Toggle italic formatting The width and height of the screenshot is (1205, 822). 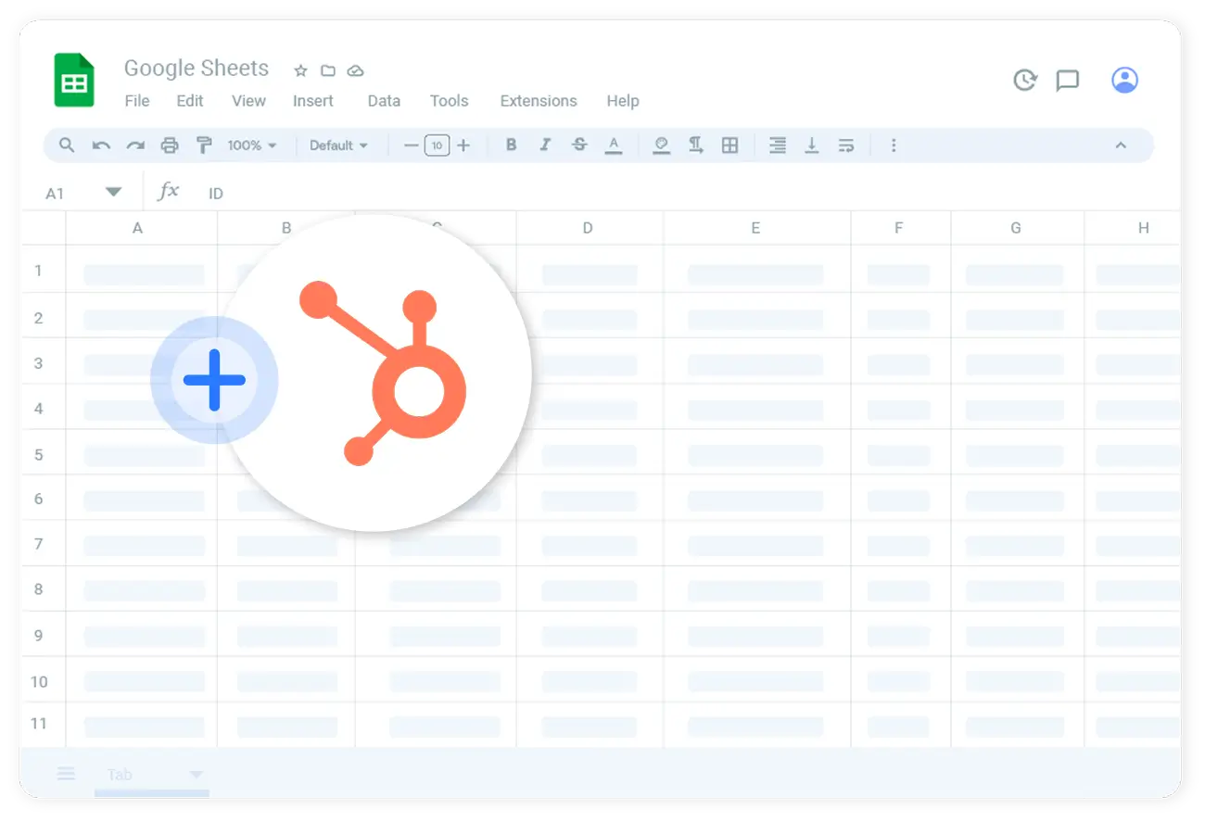tap(545, 145)
